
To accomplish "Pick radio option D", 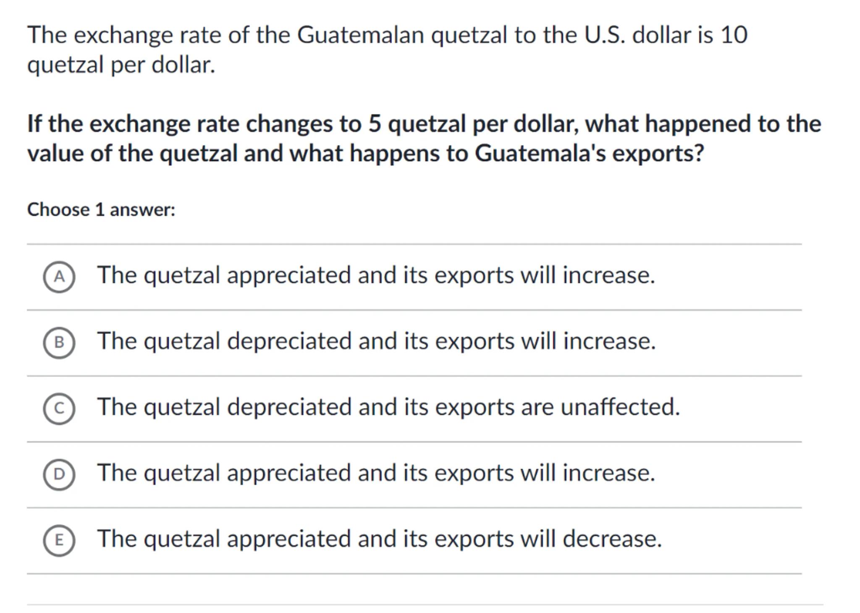I will [59, 474].
